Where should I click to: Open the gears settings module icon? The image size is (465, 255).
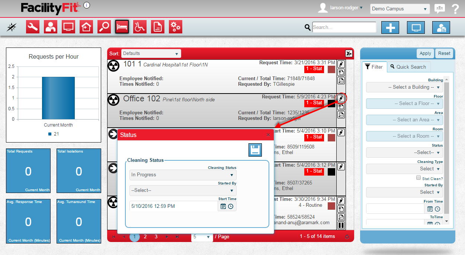[x=176, y=27]
